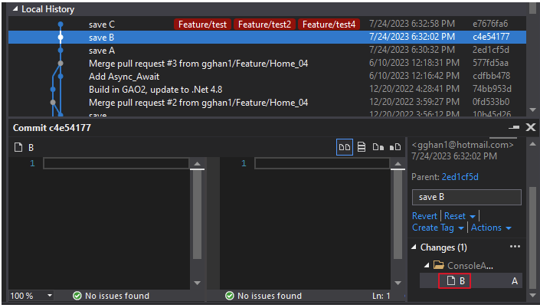Switch to inline diff view icon
The width and height of the screenshot is (540, 308).
[x=362, y=147]
